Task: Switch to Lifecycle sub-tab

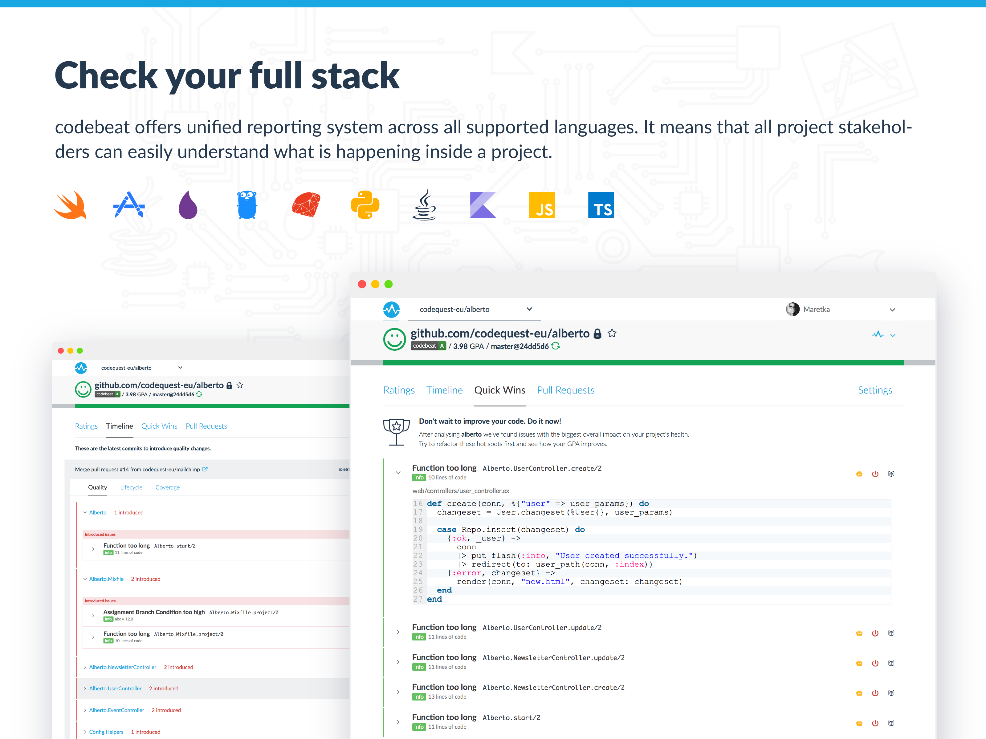Action: point(132,487)
